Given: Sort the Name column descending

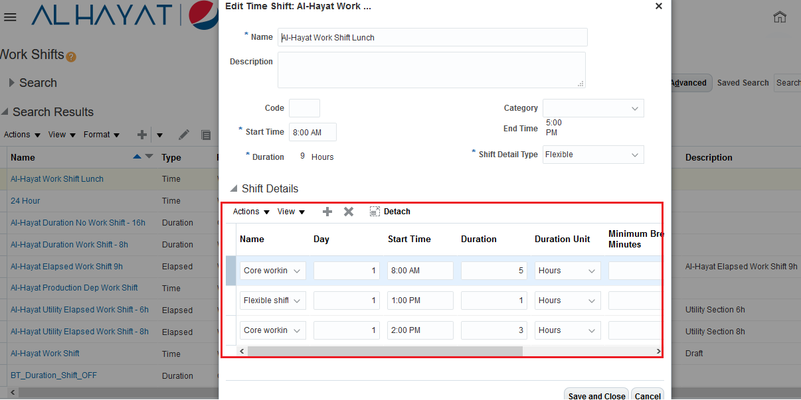Looking at the screenshot, I should click(x=147, y=157).
